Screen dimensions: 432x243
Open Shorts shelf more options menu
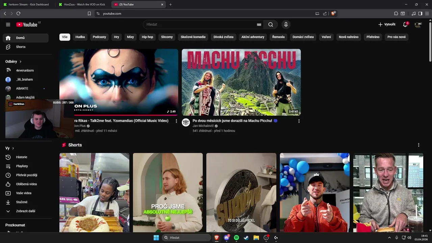tap(418, 145)
